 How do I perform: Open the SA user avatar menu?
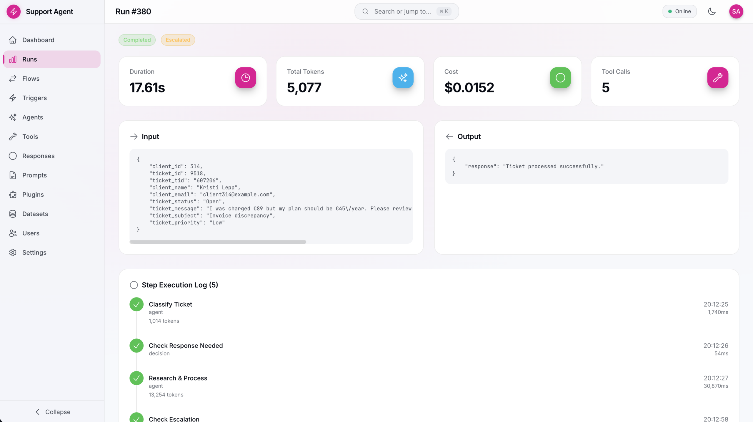point(736,11)
